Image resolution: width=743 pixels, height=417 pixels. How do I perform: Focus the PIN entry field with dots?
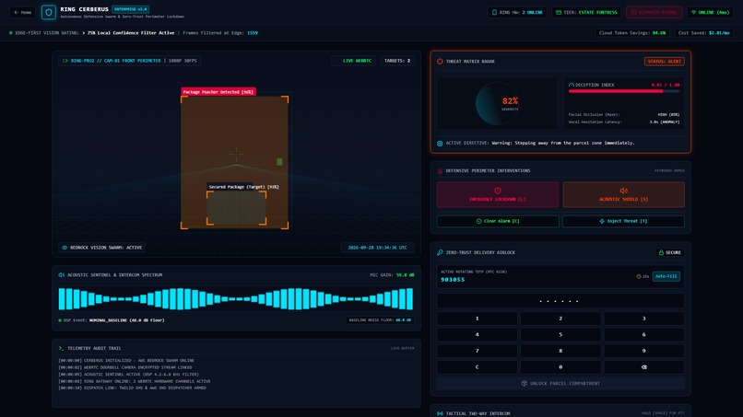coord(560,301)
